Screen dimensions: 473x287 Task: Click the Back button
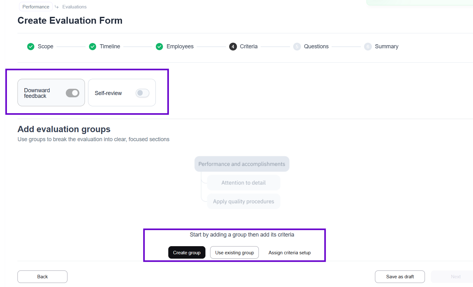(42, 276)
